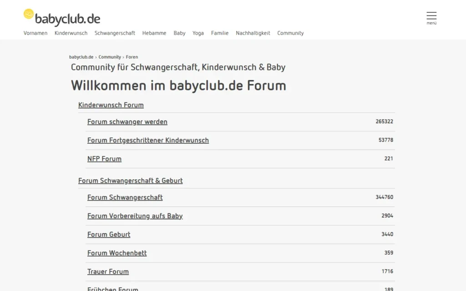Open Yoga in the top navigation
This screenshot has height=291, width=466.
point(198,33)
